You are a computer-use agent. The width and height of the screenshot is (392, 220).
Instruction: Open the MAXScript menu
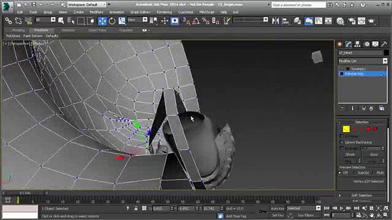(207, 12)
